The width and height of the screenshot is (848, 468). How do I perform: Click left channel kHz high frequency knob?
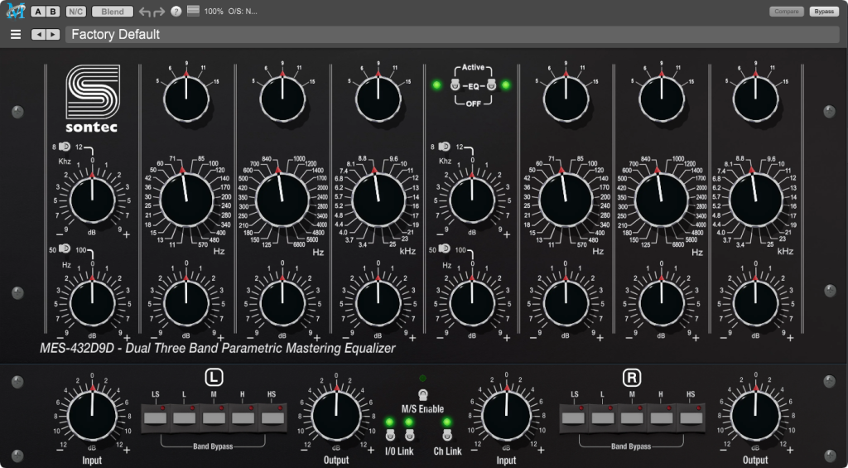pyautogui.click(x=378, y=200)
